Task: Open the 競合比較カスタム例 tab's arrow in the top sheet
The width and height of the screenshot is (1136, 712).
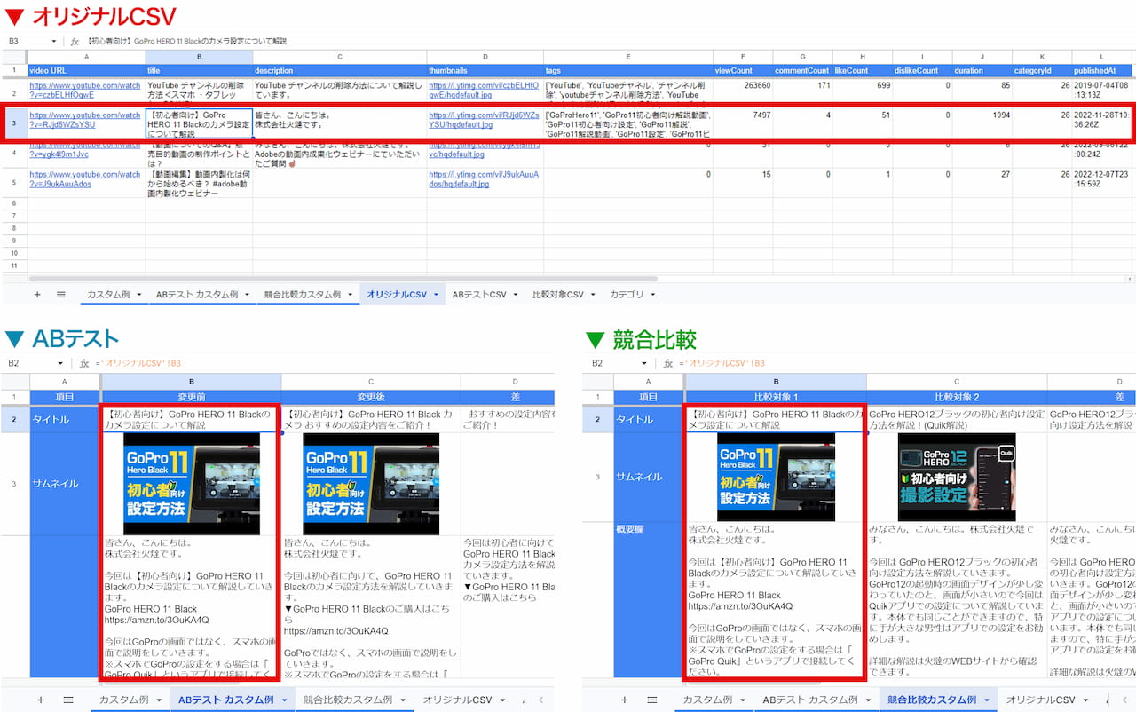Action: pyautogui.click(x=350, y=295)
